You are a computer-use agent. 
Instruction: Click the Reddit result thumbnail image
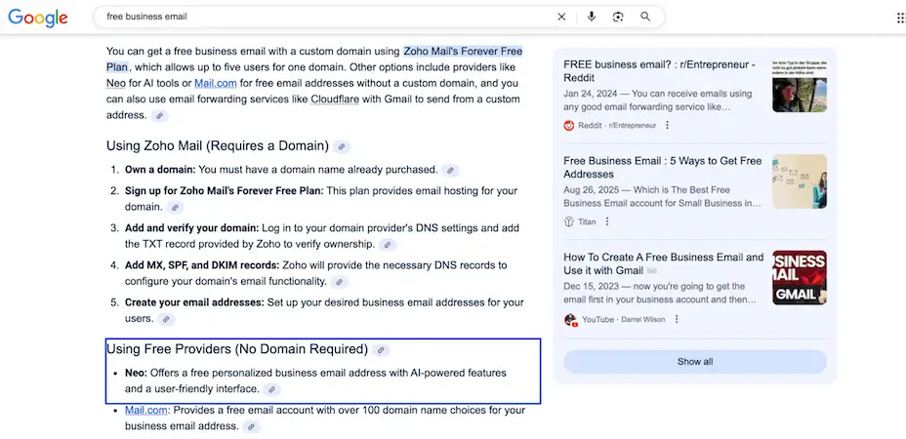coord(800,85)
